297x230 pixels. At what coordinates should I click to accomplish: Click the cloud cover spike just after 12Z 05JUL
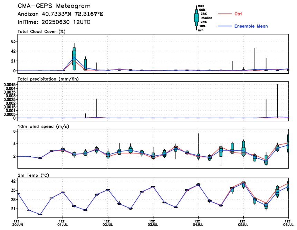pos(255,59)
